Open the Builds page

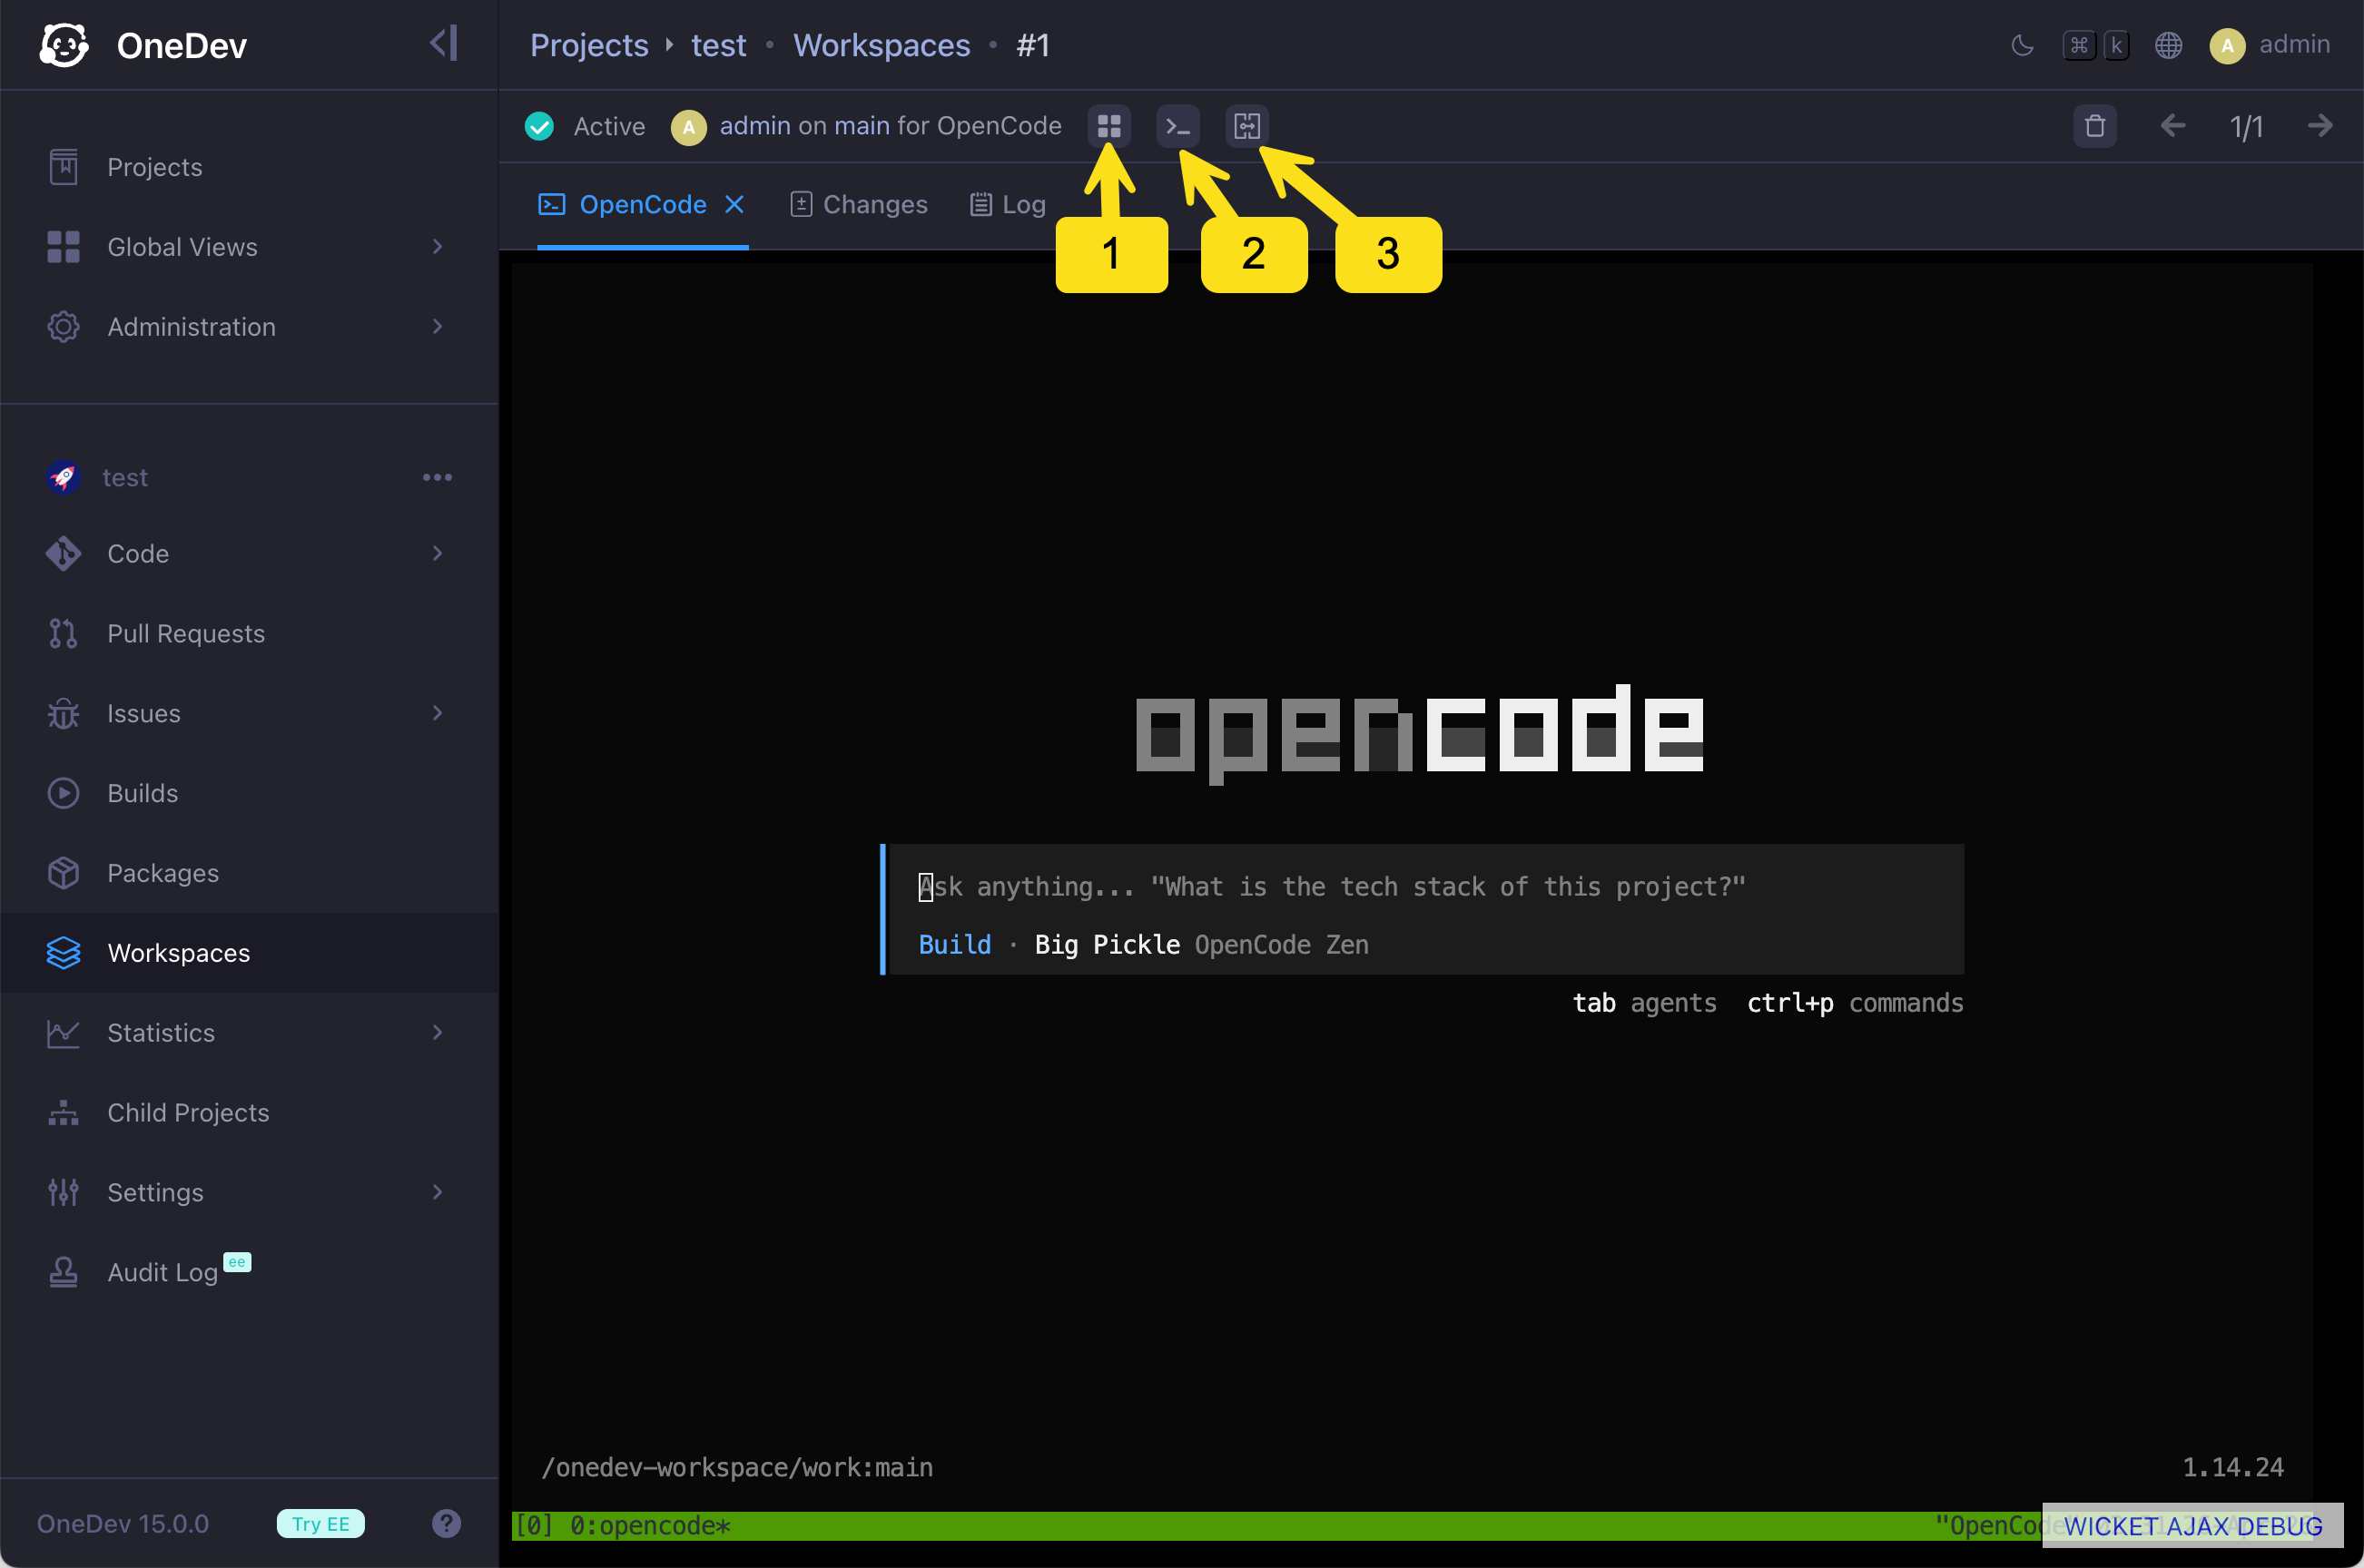249,793
